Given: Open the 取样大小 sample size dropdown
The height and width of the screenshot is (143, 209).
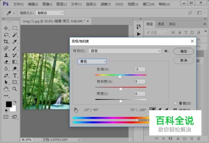Looking at the screenshot, I should pos(50,13).
